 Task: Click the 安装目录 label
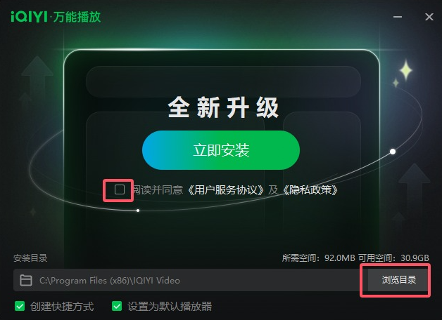[x=30, y=258]
